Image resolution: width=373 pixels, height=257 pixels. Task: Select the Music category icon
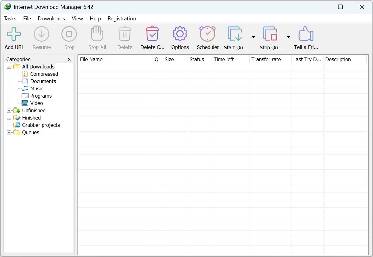click(25, 89)
